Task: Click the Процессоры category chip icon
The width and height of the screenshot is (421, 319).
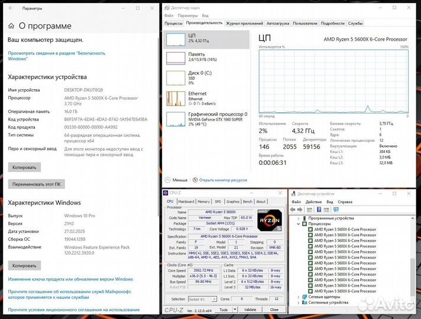Action: point(305,224)
